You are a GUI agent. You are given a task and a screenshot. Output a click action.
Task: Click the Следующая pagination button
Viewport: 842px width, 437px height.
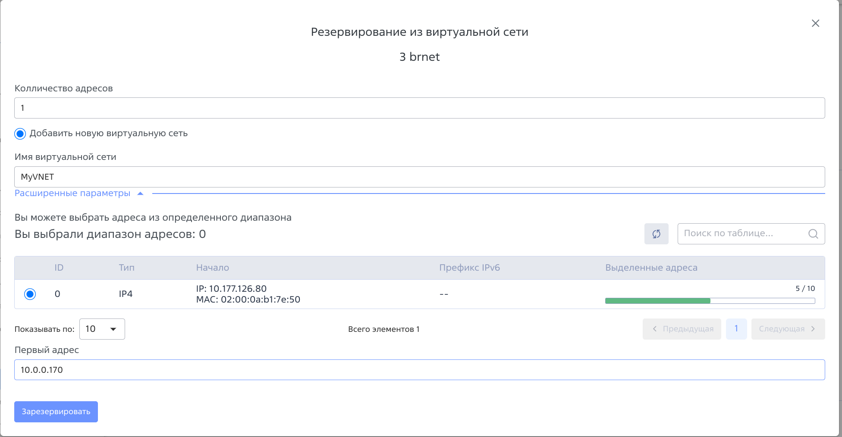(788, 329)
